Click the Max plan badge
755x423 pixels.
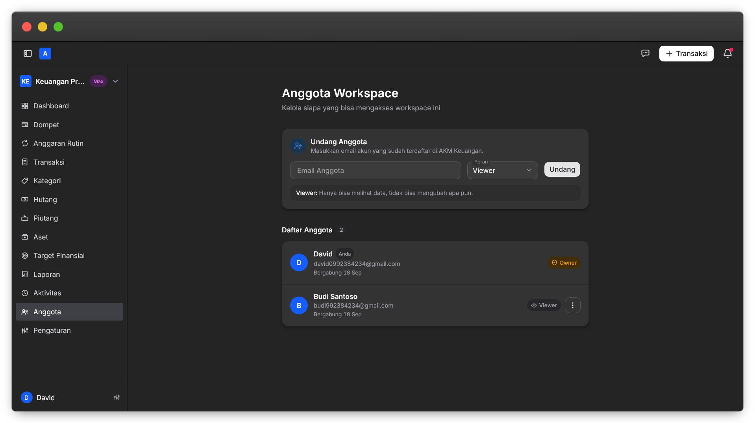coord(98,82)
